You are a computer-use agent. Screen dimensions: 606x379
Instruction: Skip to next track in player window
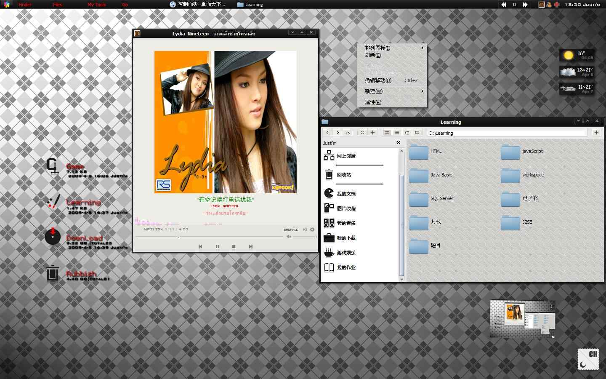(x=250, y=247)
